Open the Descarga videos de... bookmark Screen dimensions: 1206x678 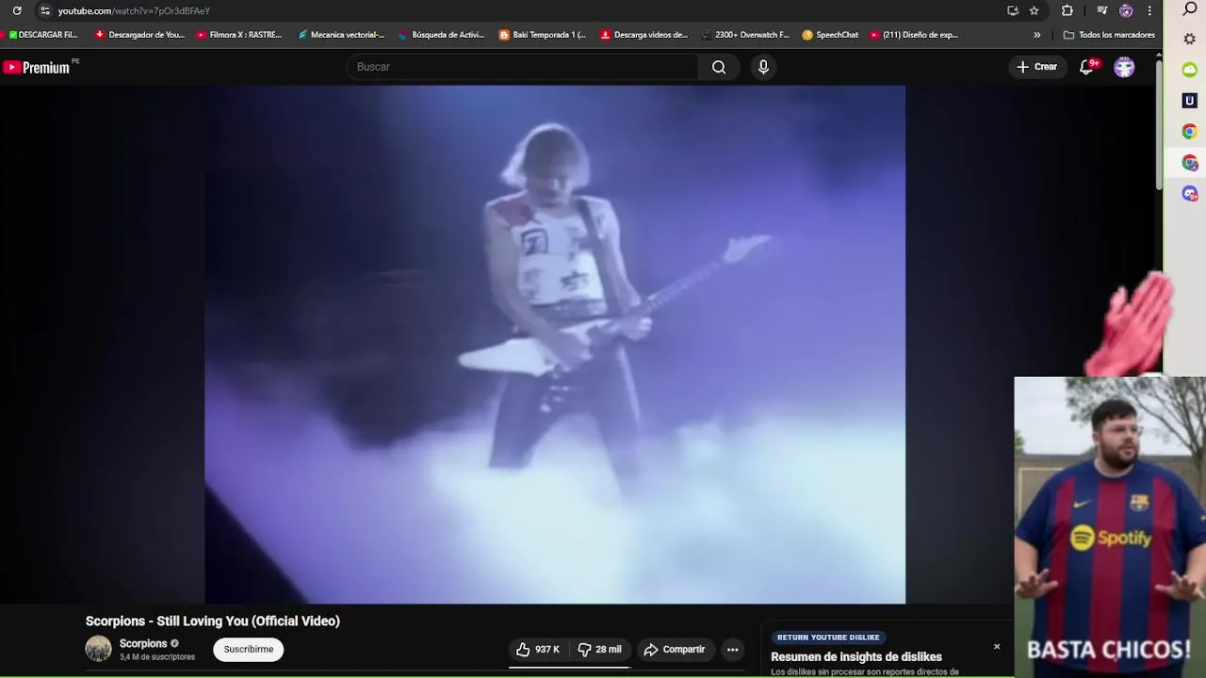click(x=644, y=35)
